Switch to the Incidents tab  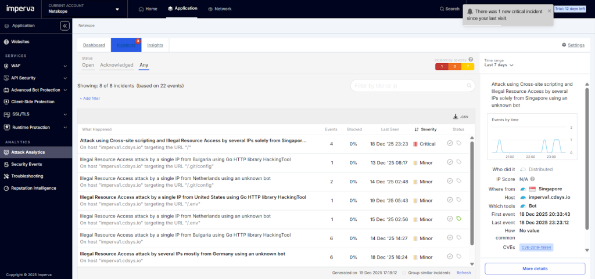126,45
